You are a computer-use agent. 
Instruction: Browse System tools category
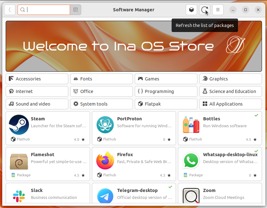[101, 104]
